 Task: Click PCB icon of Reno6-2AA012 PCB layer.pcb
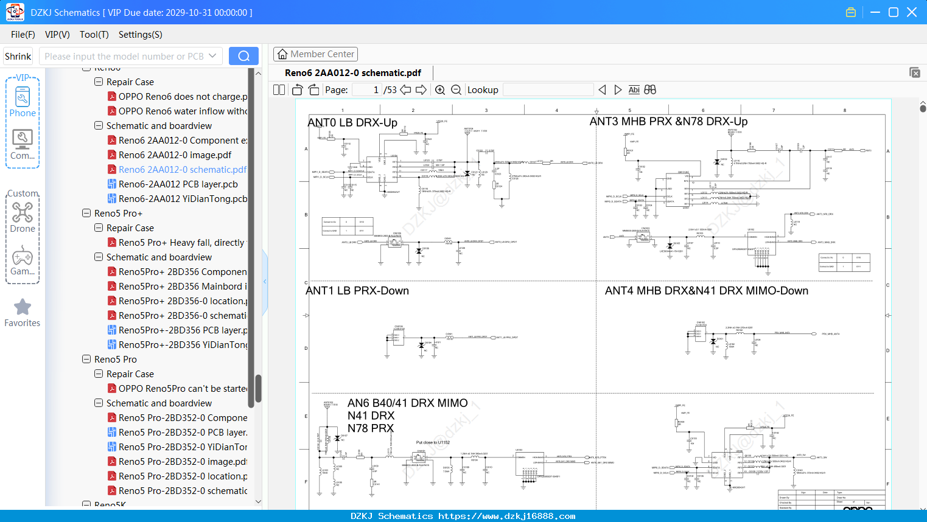(x=112, y=184)
